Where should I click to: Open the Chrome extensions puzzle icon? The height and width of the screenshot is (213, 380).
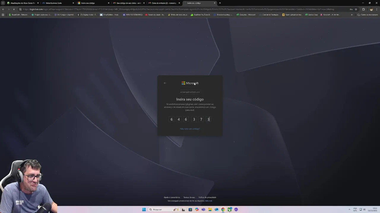pyautogui.click(x=363, y=9)
